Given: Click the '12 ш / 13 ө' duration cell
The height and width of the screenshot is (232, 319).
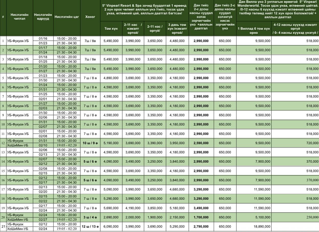Looking at the screenshot, I should (90, 227).
